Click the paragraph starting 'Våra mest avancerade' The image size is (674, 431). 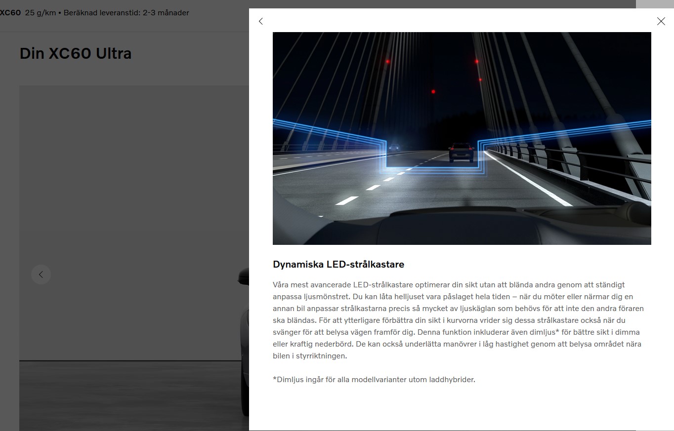tap(459, 320)
